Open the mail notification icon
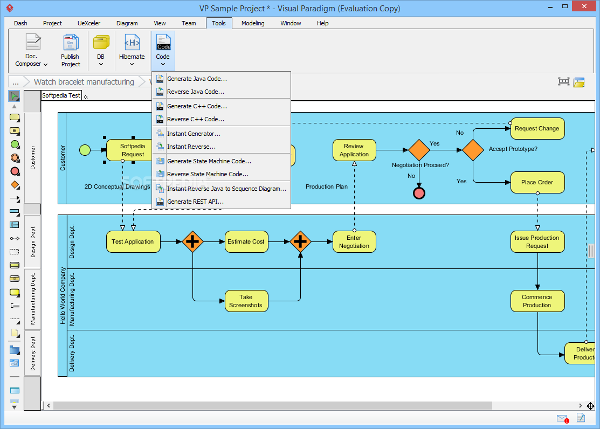600x429 pixels. (x=562, y=418)
